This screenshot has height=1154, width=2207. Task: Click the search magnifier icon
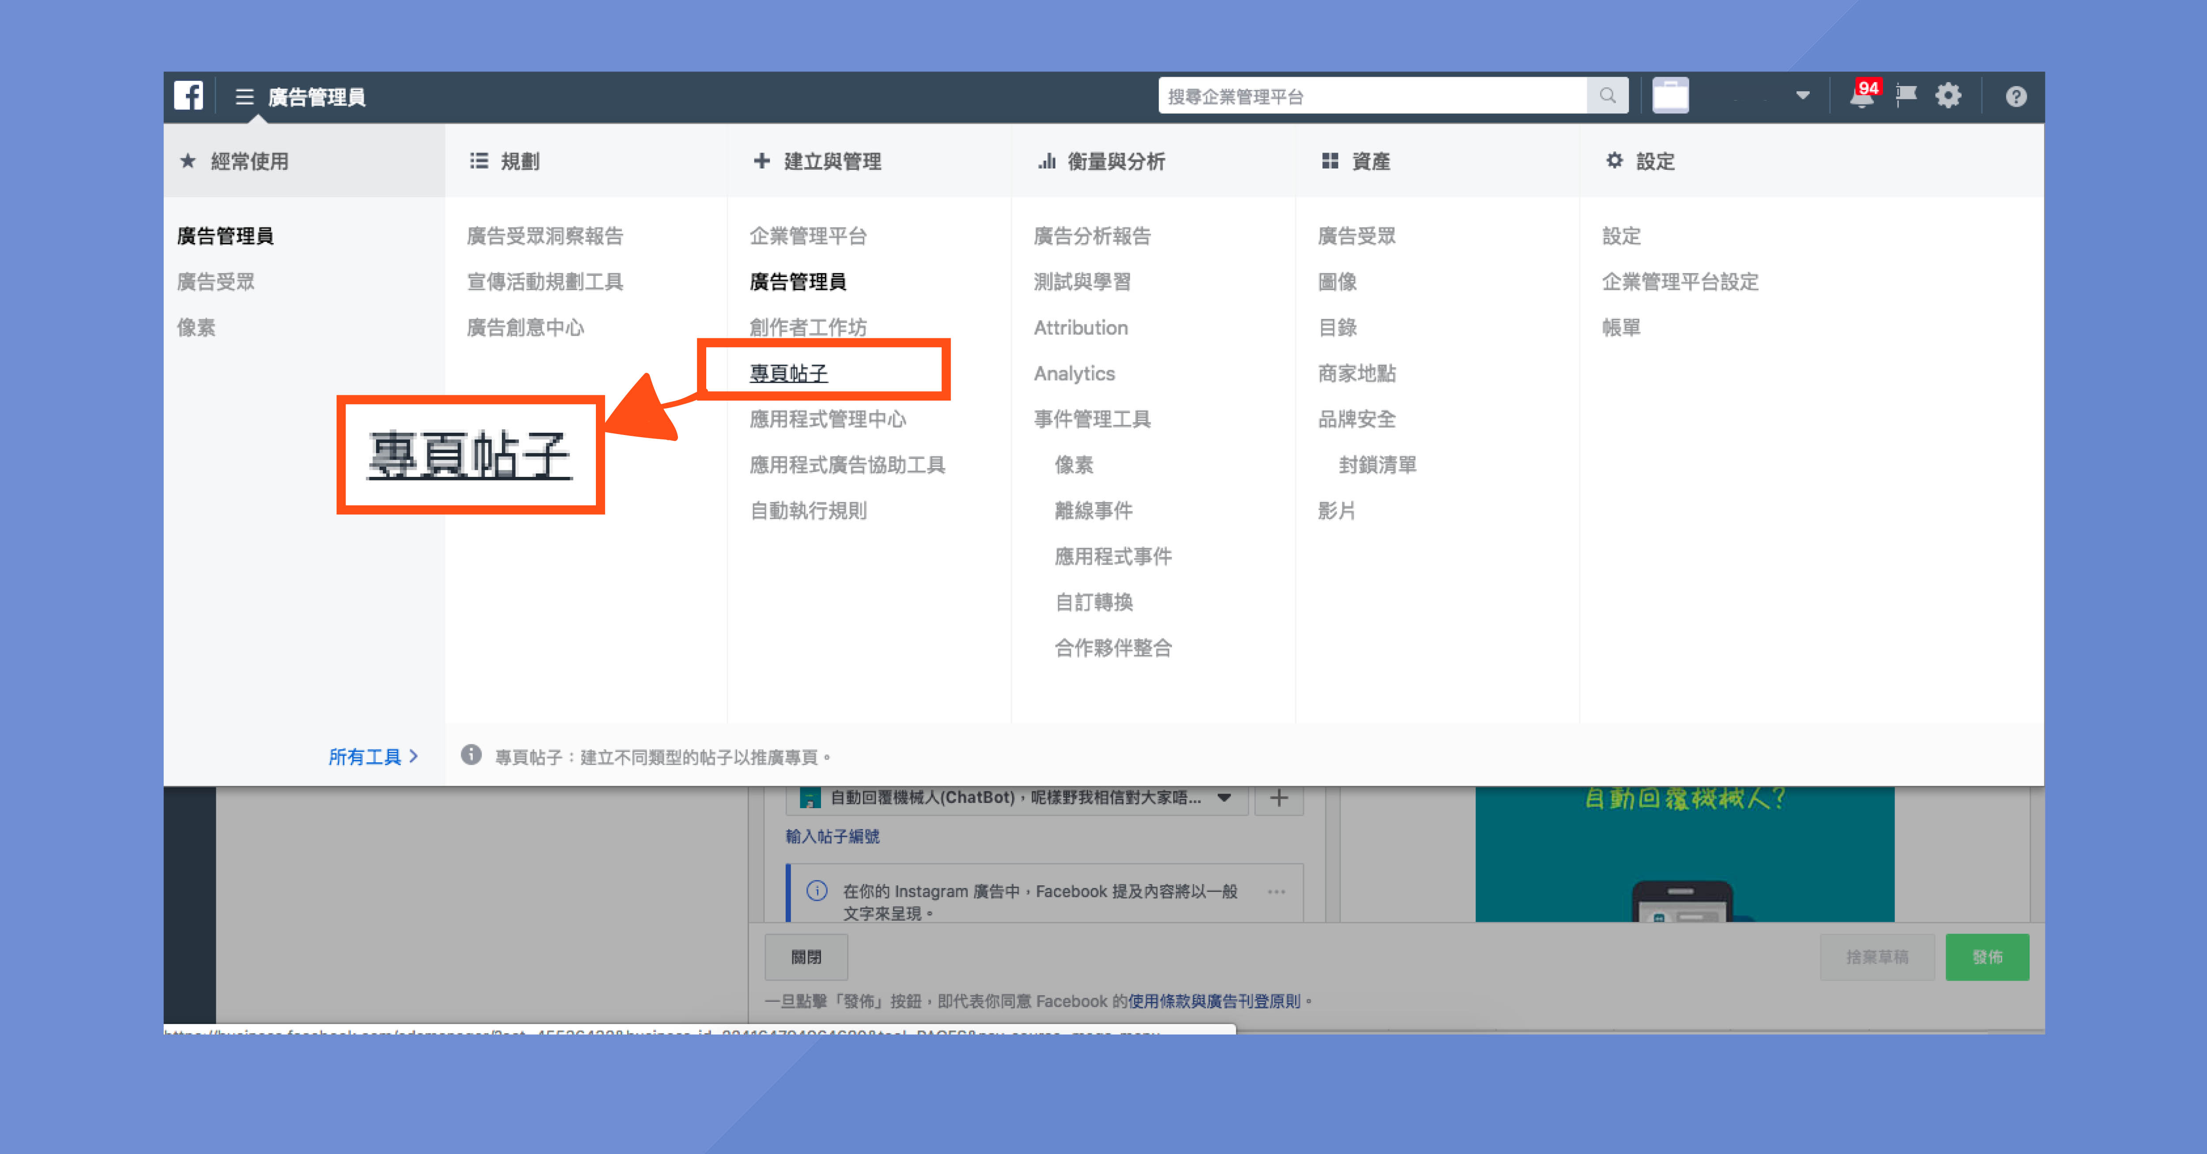(1607, 96)
